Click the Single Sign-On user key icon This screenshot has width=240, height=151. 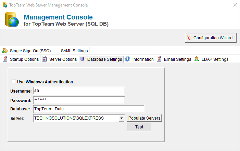tap(5, 50)
